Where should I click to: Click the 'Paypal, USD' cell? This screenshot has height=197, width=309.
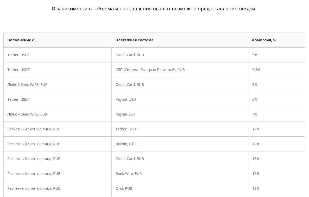126,99
